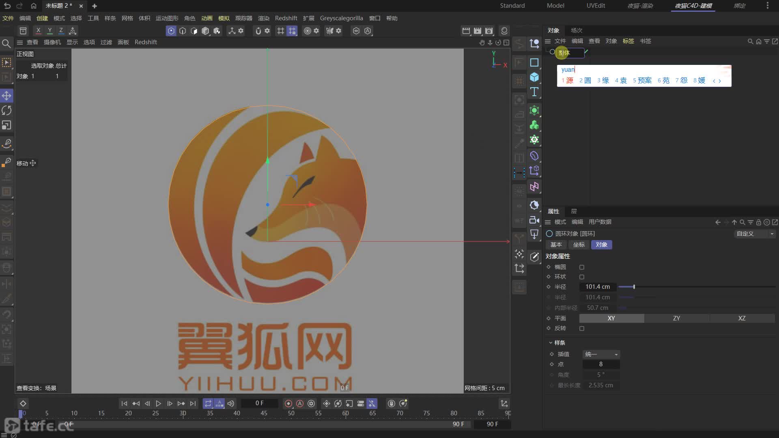Select ZY plane option
The width and height of the screenshot is (779, 438).
click(x=676, y=318)
